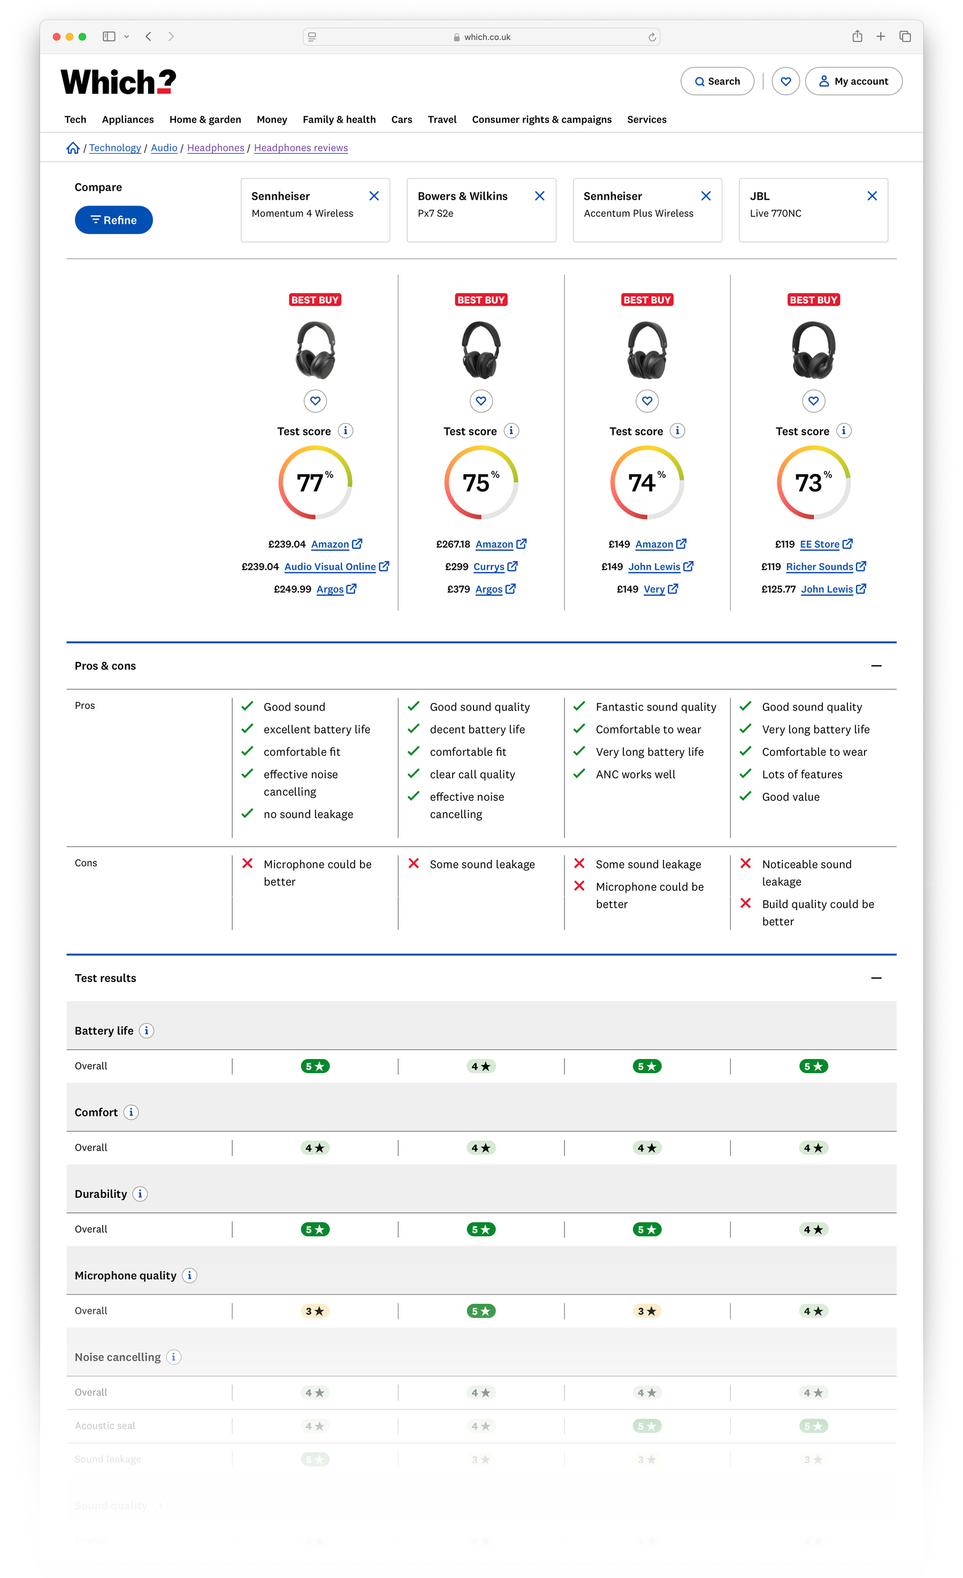Viewport: 963px width, 1578px height.
Task: Click the which.co.uk address bar
Action: (481, 37)
